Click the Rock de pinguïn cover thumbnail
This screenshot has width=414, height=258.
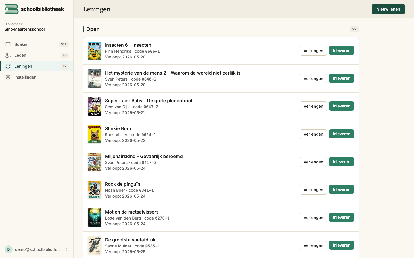(95, 190)
